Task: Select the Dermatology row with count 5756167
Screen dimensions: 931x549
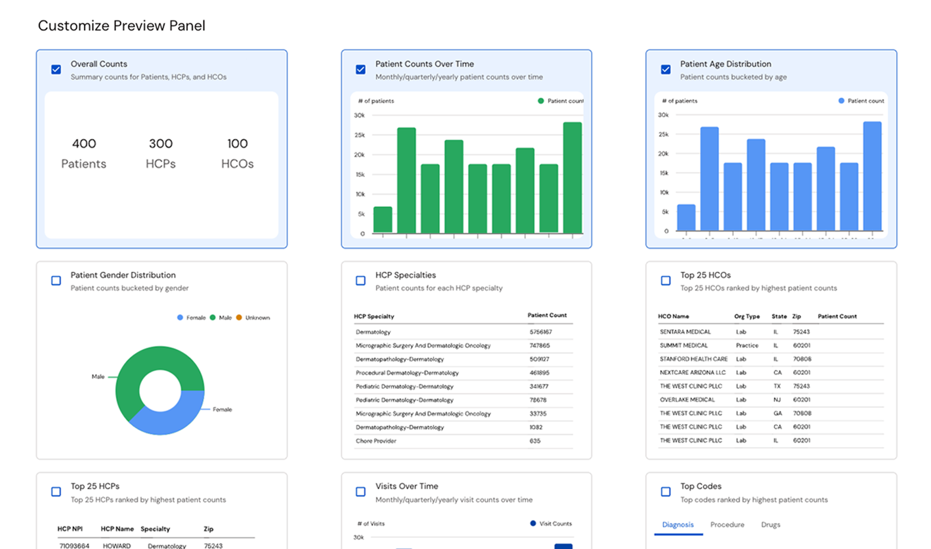Action: (x=463, y=332)
